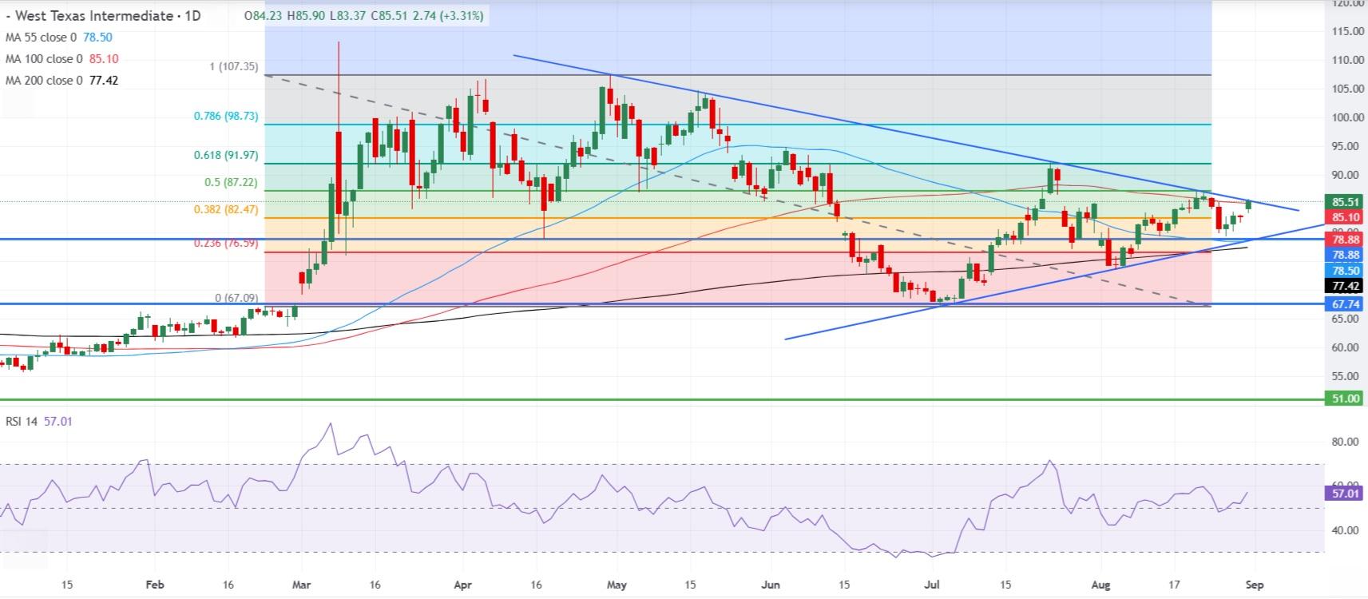
Task: Click the 105.00 price axis tick
Action: pos(1346,89)
